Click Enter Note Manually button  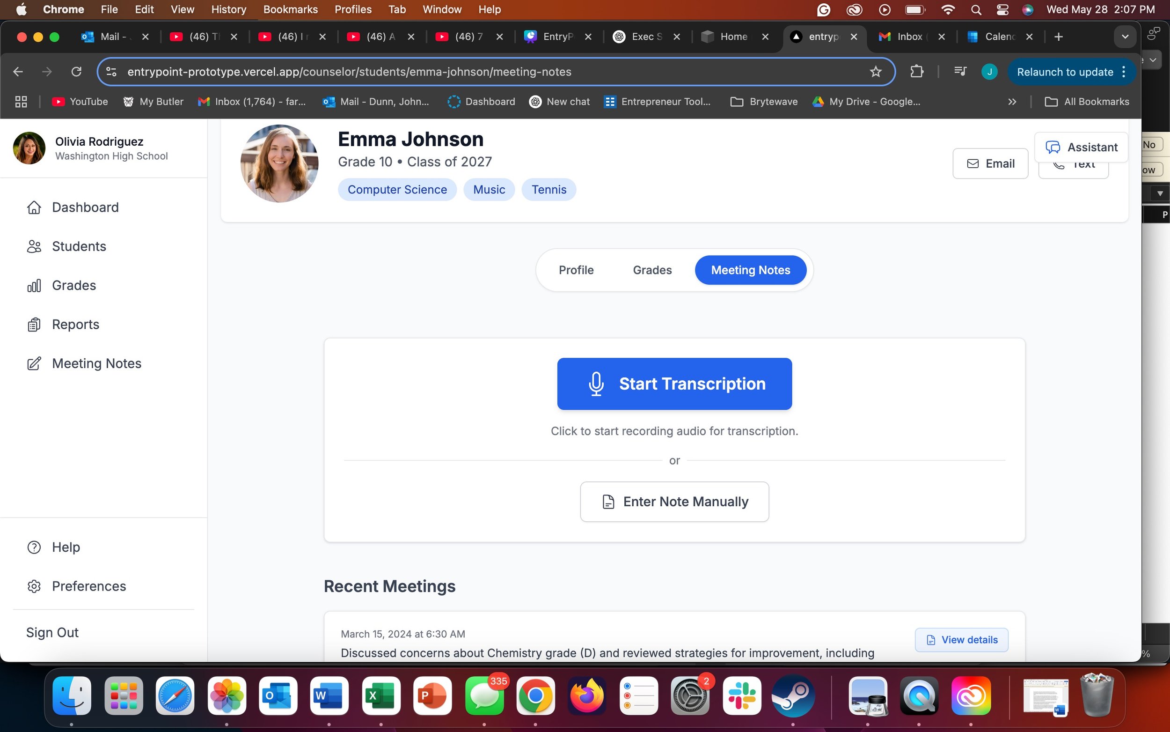click(x=674, y=502)
